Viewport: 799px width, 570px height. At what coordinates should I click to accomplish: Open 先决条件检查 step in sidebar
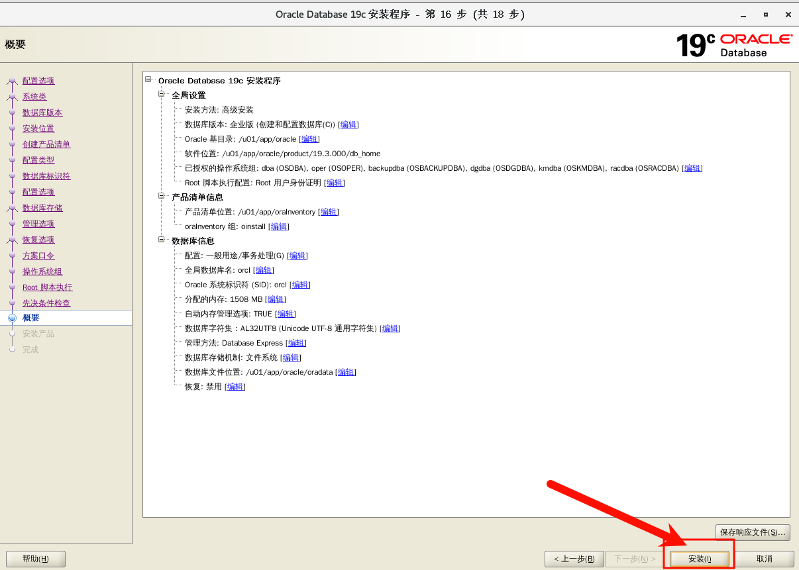(x=46, y=303)
